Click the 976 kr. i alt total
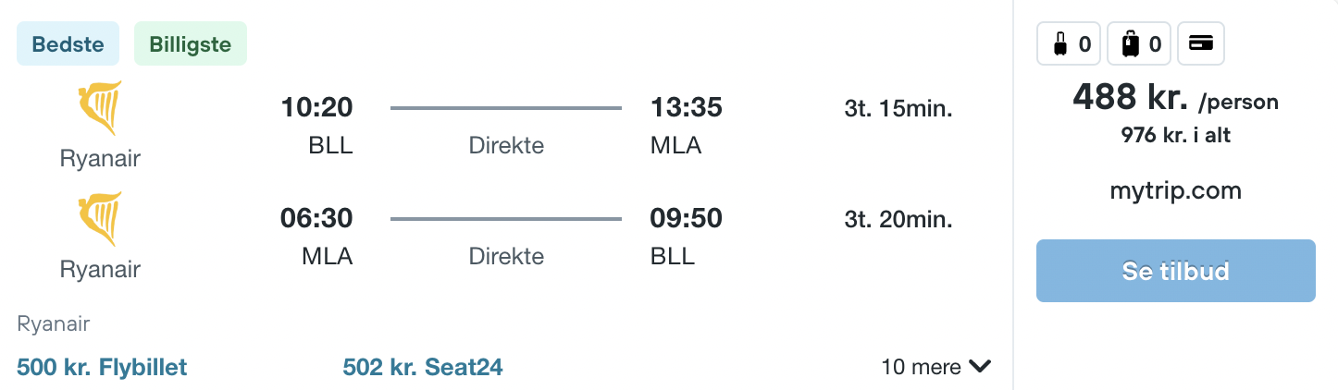Viewport: 1338px width, 390px height. point(1175,135)
